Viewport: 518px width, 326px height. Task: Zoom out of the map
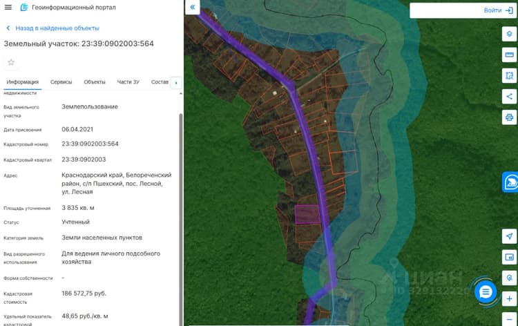(x=509, y=319)
